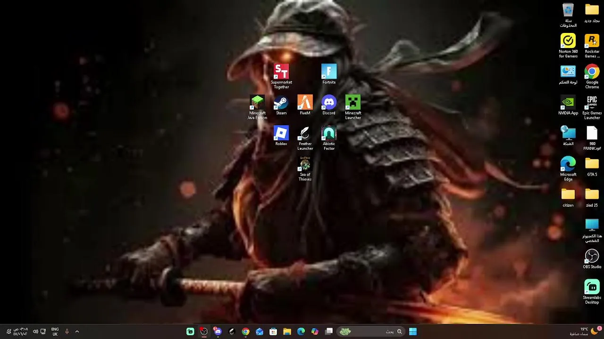Image resolution: width=604 pixels, height=339 pixels.
Task: Click the microphone icon in the system tray
Action: pos(67,331)
